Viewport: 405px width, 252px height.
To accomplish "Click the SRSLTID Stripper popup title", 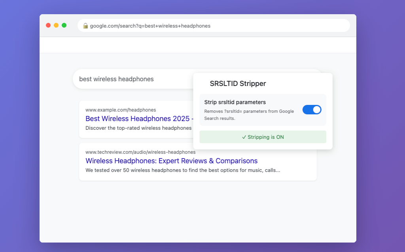I will [238, 84].
